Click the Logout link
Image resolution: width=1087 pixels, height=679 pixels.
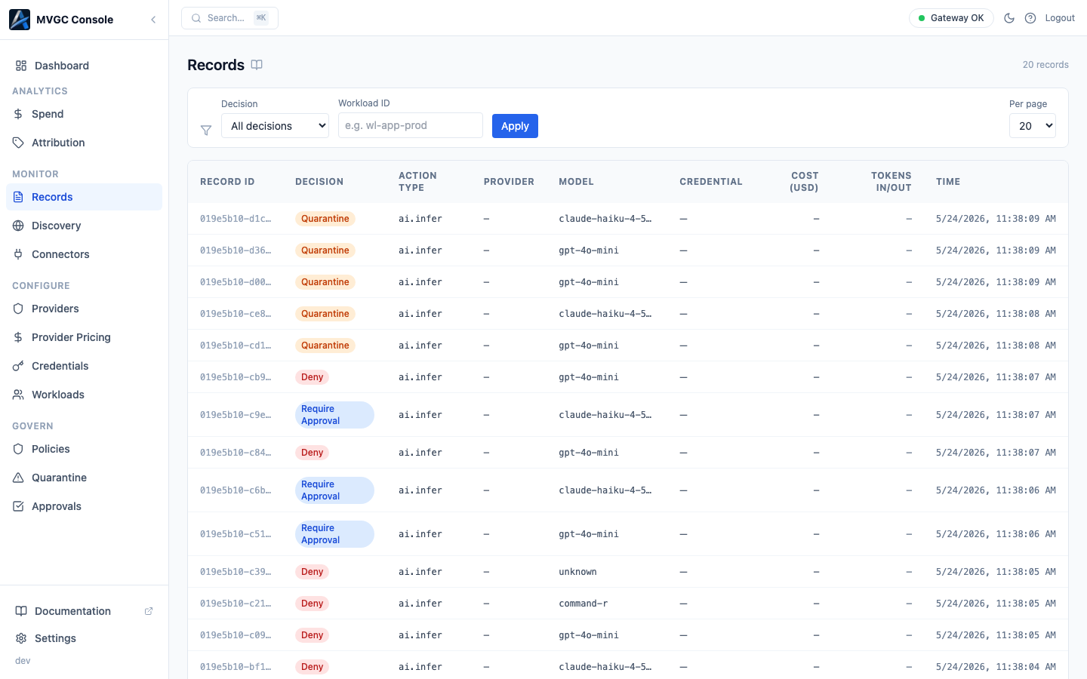[1060, 18]
